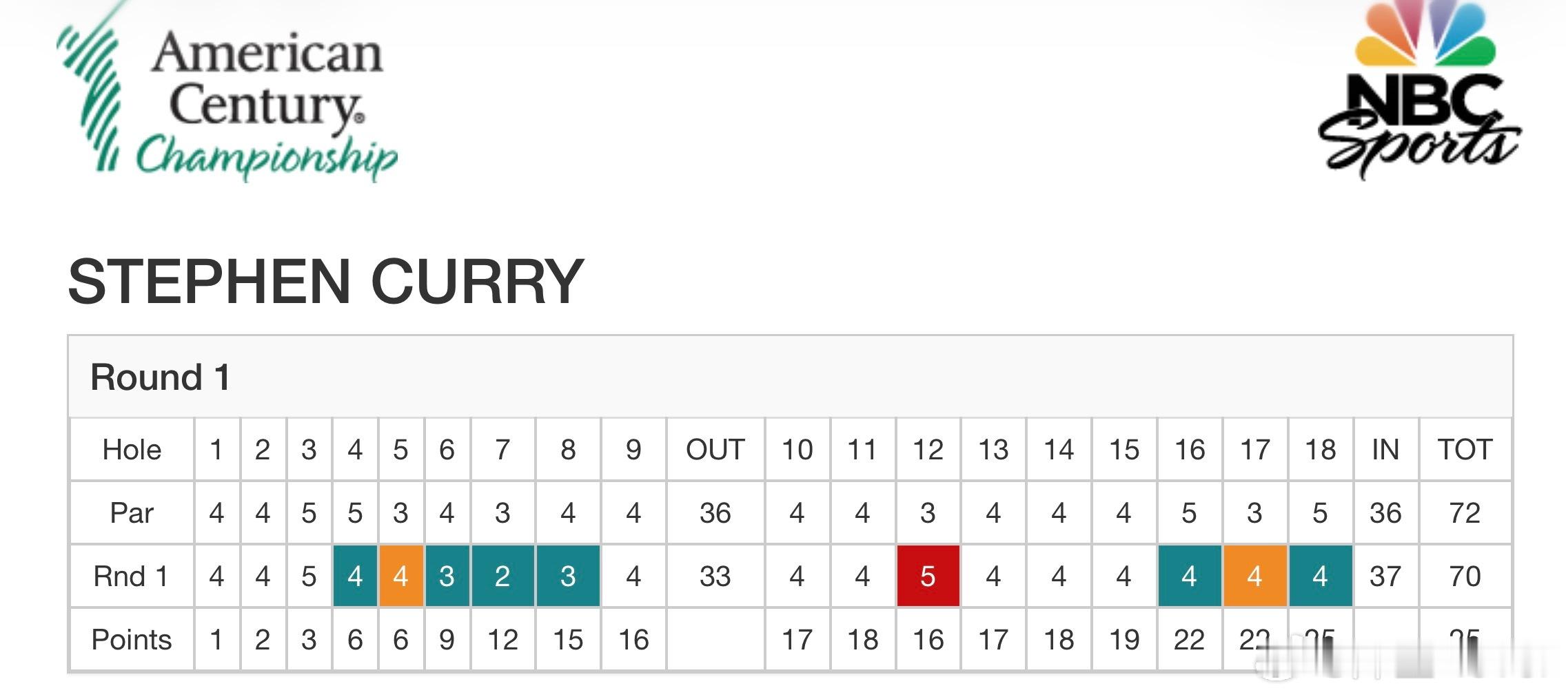Click the American Century Championship logo
This screenshot has width=1566, height=697.
coord(227,93)
